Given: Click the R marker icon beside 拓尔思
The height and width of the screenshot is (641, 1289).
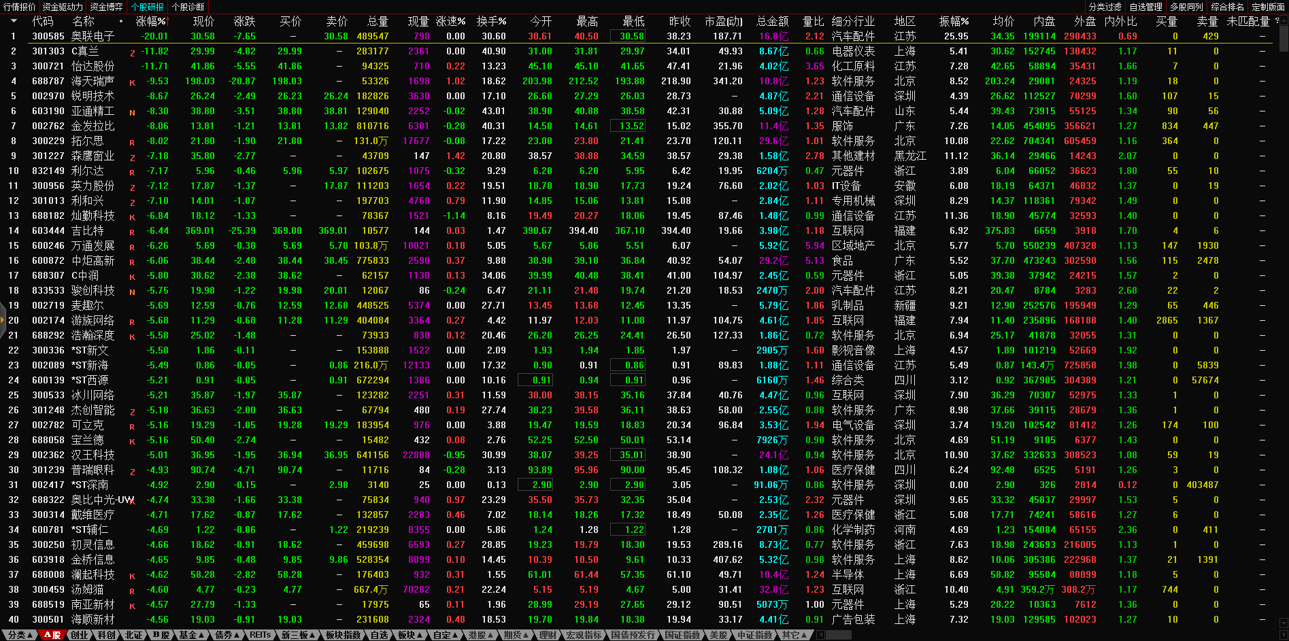Looking at the screenshot, I should (132, 142).
